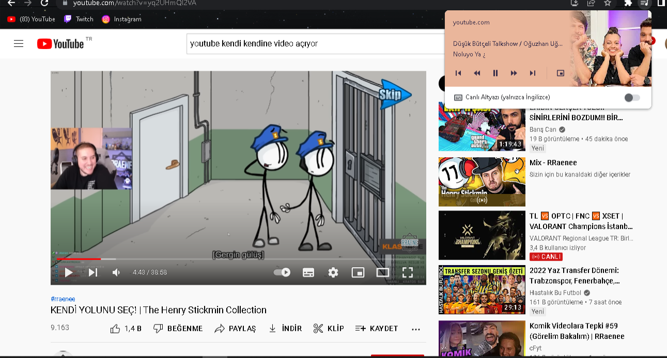Screen dimensions: 667x358
Task: Open video player settings gear
Action: click(333, 272)
